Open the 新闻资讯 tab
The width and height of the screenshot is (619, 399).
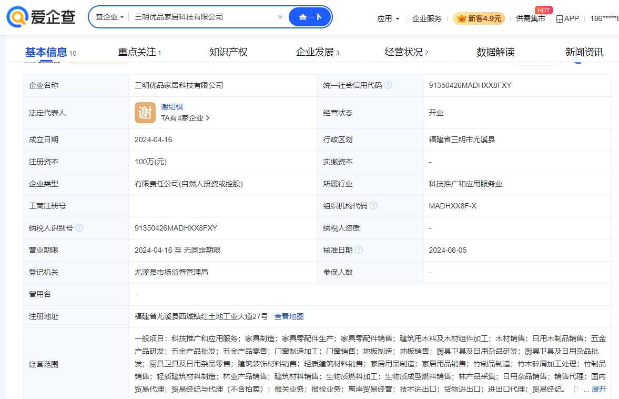pyautogui.click(x=584, y=52)
